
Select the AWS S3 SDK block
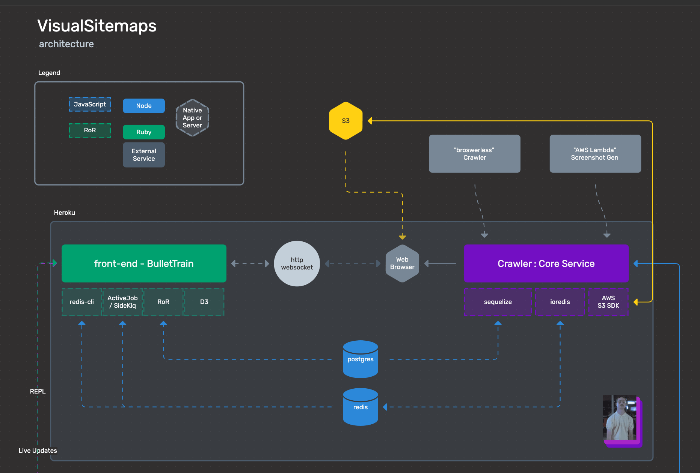coord(608,302)
